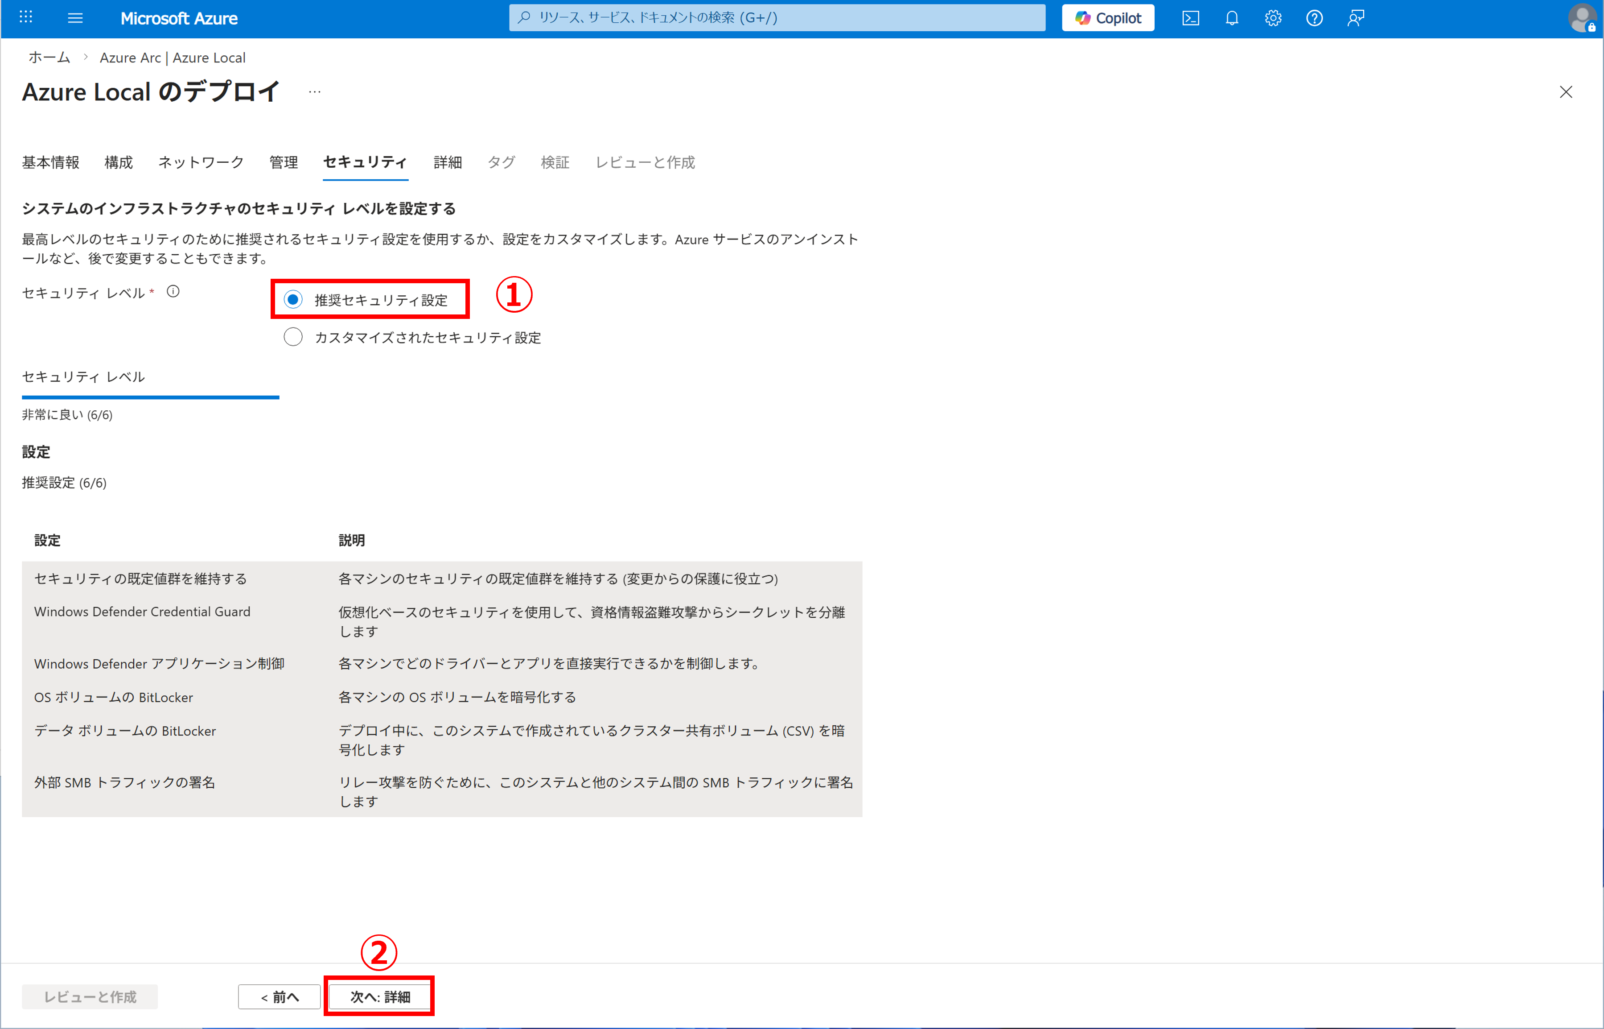Click the < 前へ button
Image resolution: width=1604 pixels, height=1029 pixels.
coord(279,996)
